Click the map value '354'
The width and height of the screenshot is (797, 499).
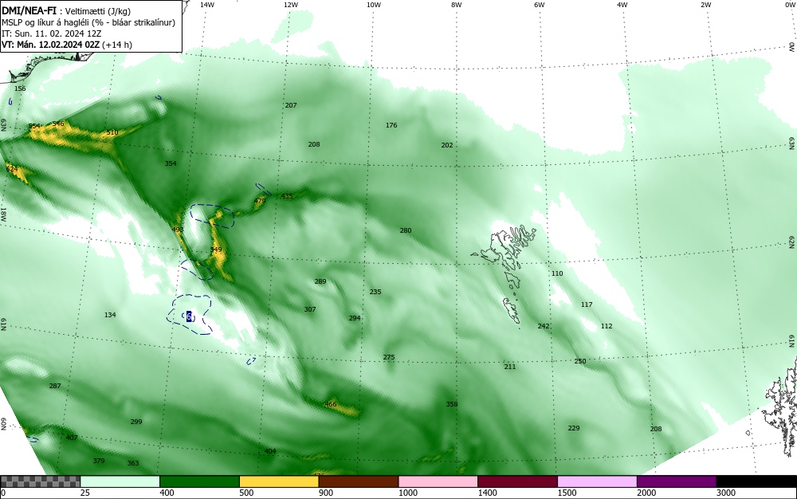(171, 163)
